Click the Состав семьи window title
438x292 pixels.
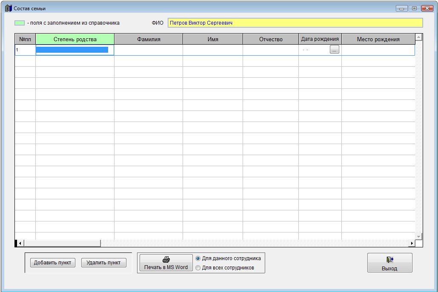point(30,9)
